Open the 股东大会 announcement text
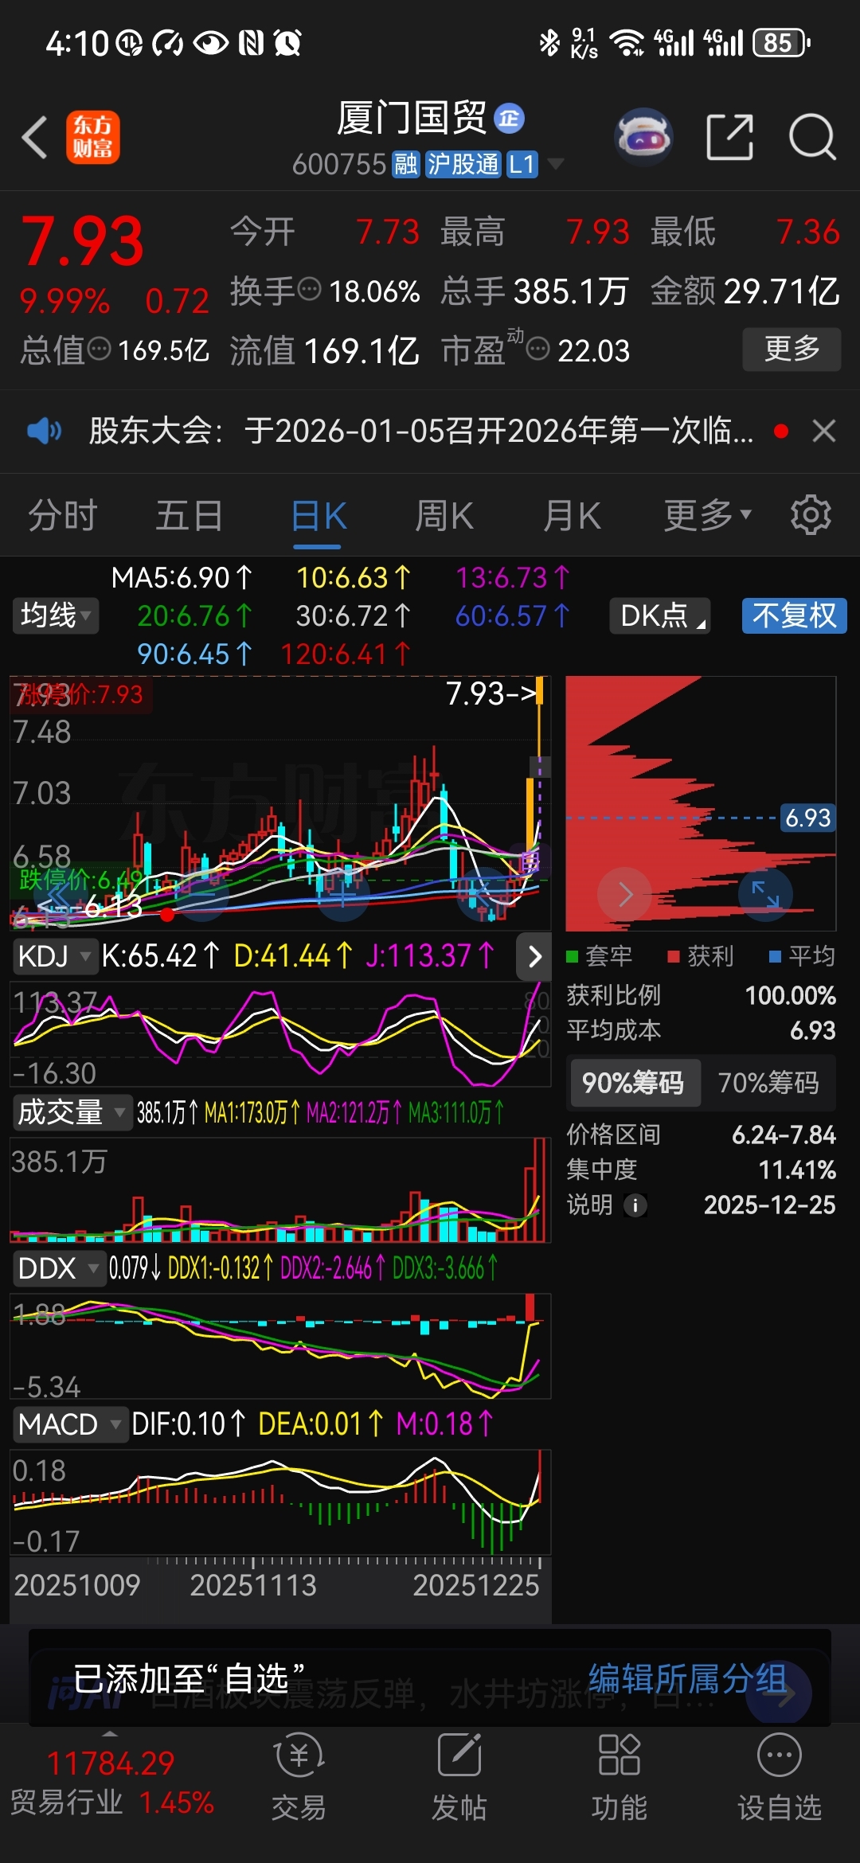Viewport: 860px width, 1863px height. click(420, 432)
